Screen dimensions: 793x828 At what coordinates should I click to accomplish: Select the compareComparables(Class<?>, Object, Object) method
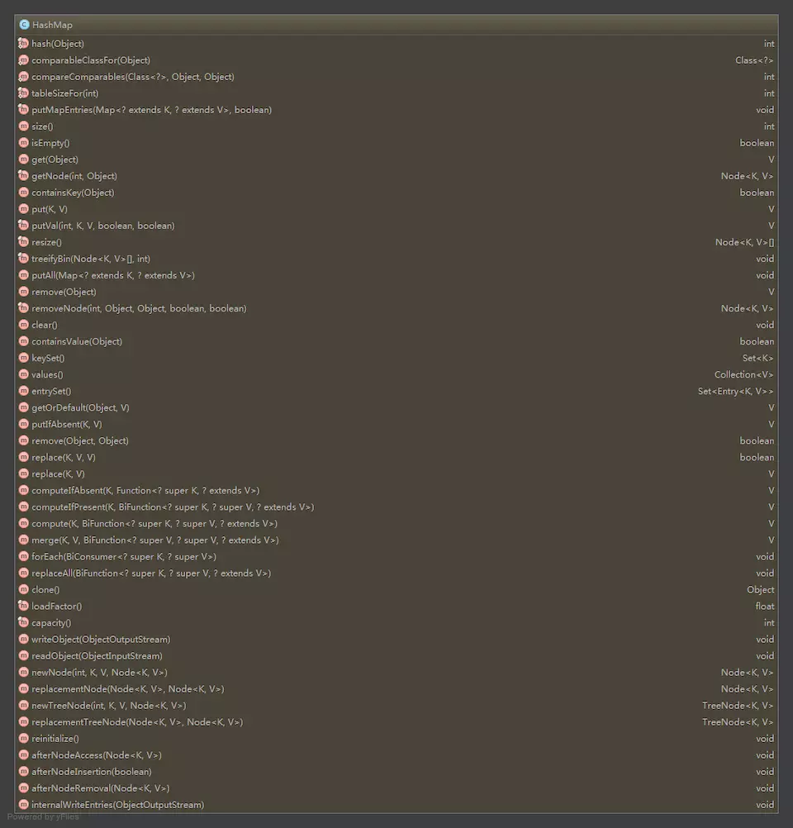point(132,77)
